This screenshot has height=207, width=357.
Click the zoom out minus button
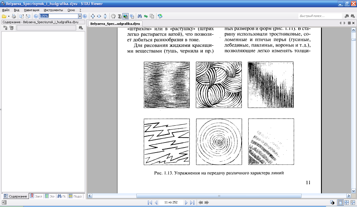point(36,16)
